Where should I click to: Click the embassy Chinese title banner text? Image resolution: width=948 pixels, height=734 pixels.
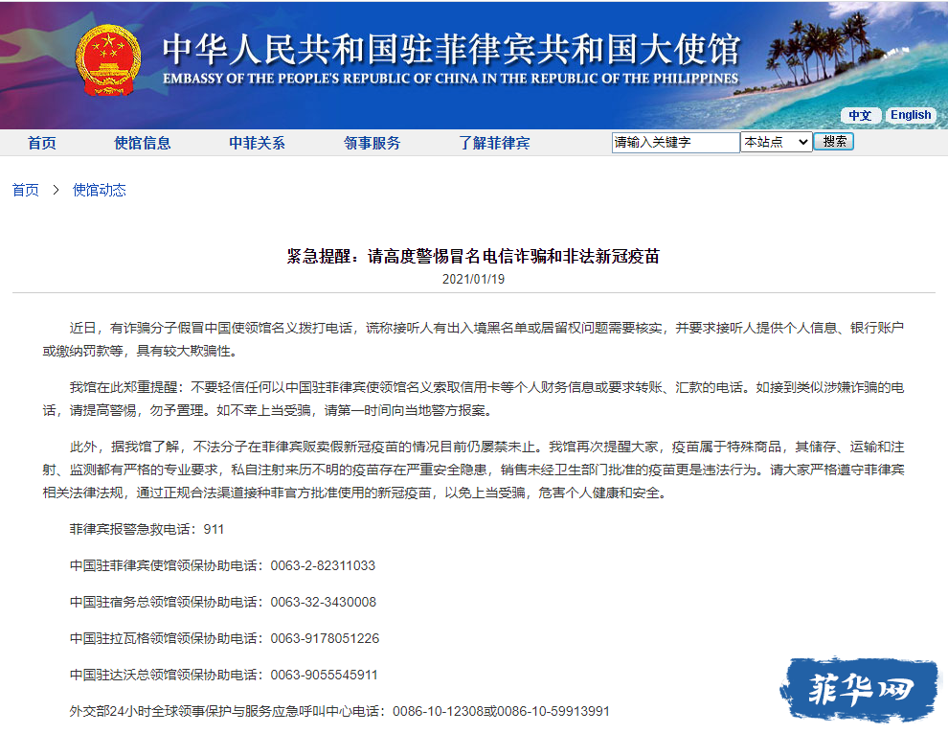[452, 49]
